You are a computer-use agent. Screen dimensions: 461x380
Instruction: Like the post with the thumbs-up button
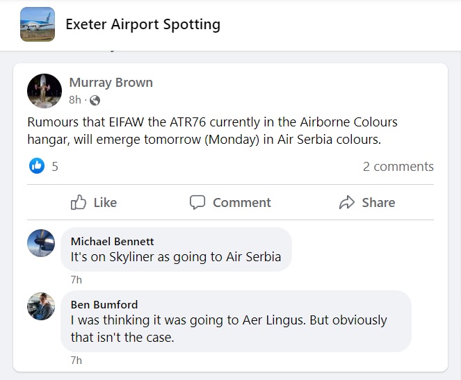(x=94, y=202)
